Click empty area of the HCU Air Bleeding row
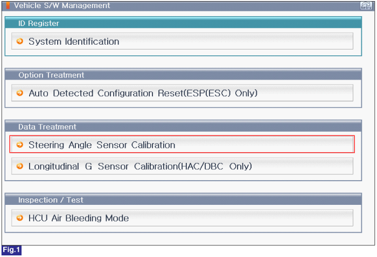Image resolution: width=377 pixels, height=257 pixels. coord(240,218)
